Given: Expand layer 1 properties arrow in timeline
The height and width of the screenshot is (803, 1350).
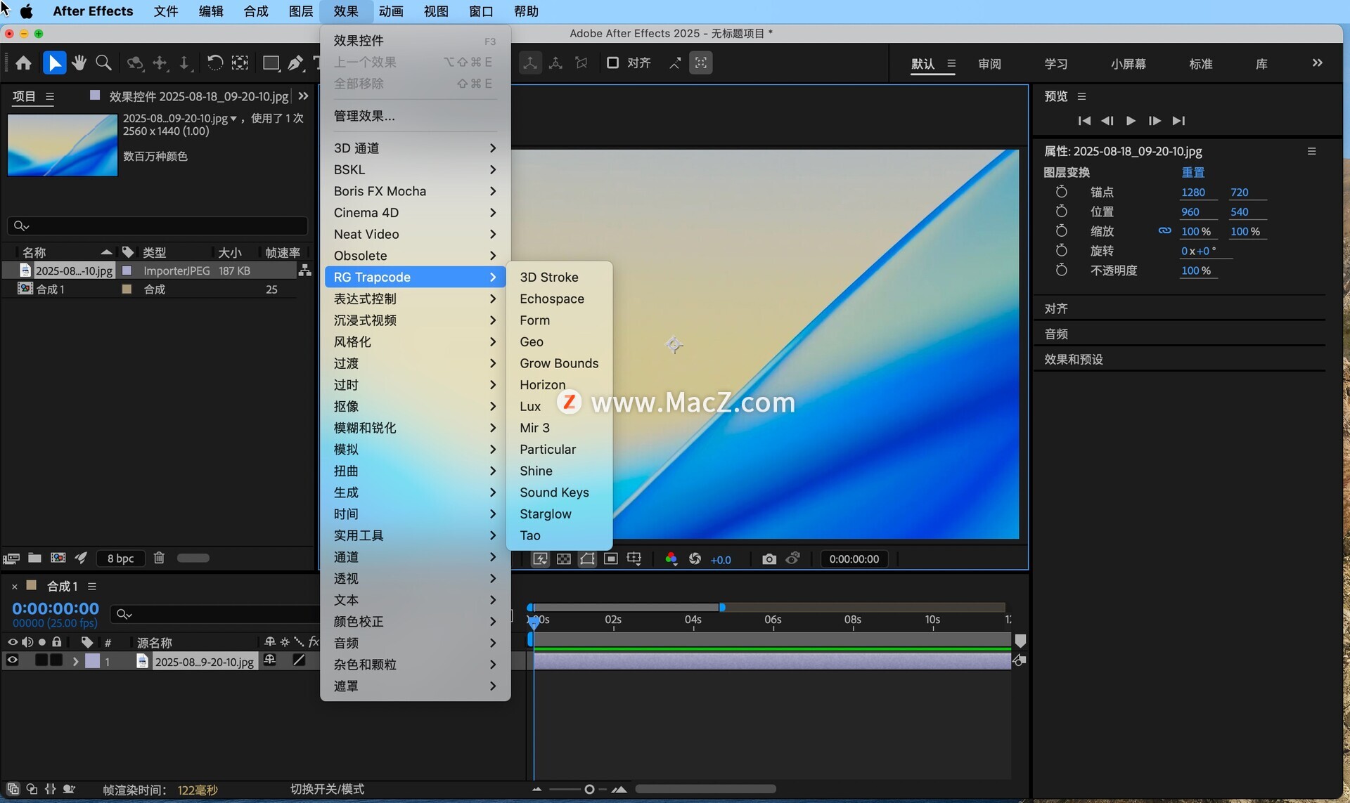Looking at the screenshot, I should (x=75, y=661).
